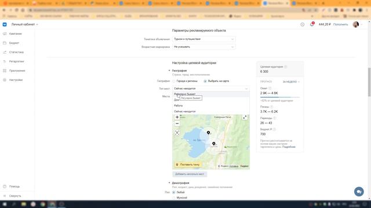Open the clock history icon in header
The width and height of the screenshot is (371, 208).
[x=303, y=24]
